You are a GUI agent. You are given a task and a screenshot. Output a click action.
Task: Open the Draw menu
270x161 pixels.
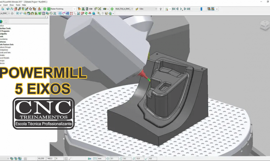coord(12,5)
